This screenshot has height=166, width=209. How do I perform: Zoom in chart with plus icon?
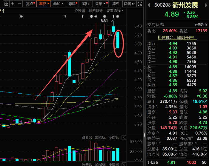coord(13,4)
